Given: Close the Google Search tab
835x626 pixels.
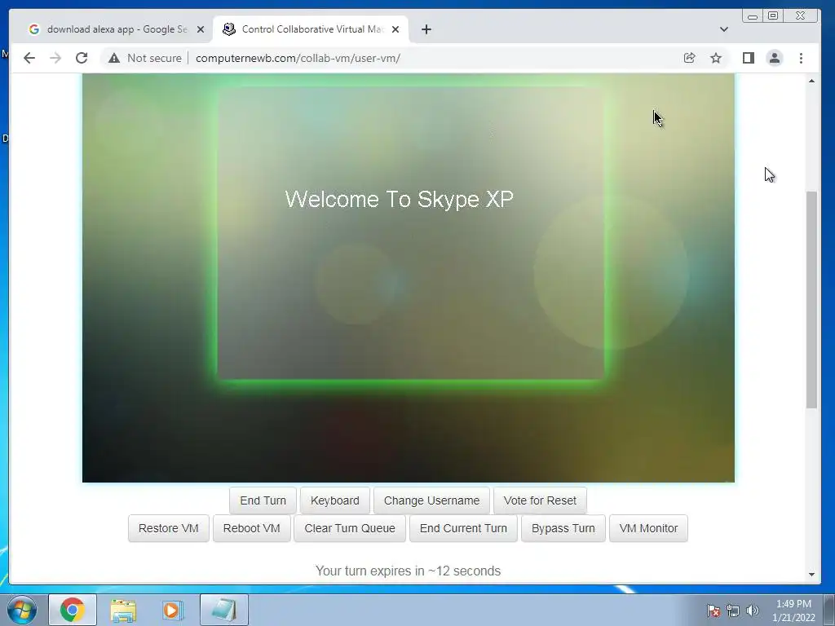Looking at the screenshot, I should point(201,29).
